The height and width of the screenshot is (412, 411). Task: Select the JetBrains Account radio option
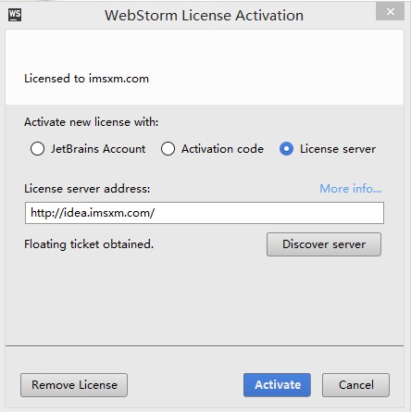(37, 149)
